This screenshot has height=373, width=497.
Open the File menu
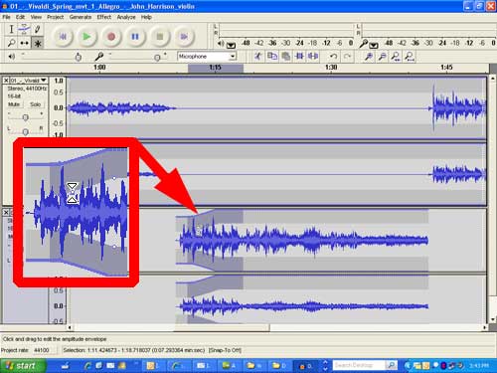[6, 17]
